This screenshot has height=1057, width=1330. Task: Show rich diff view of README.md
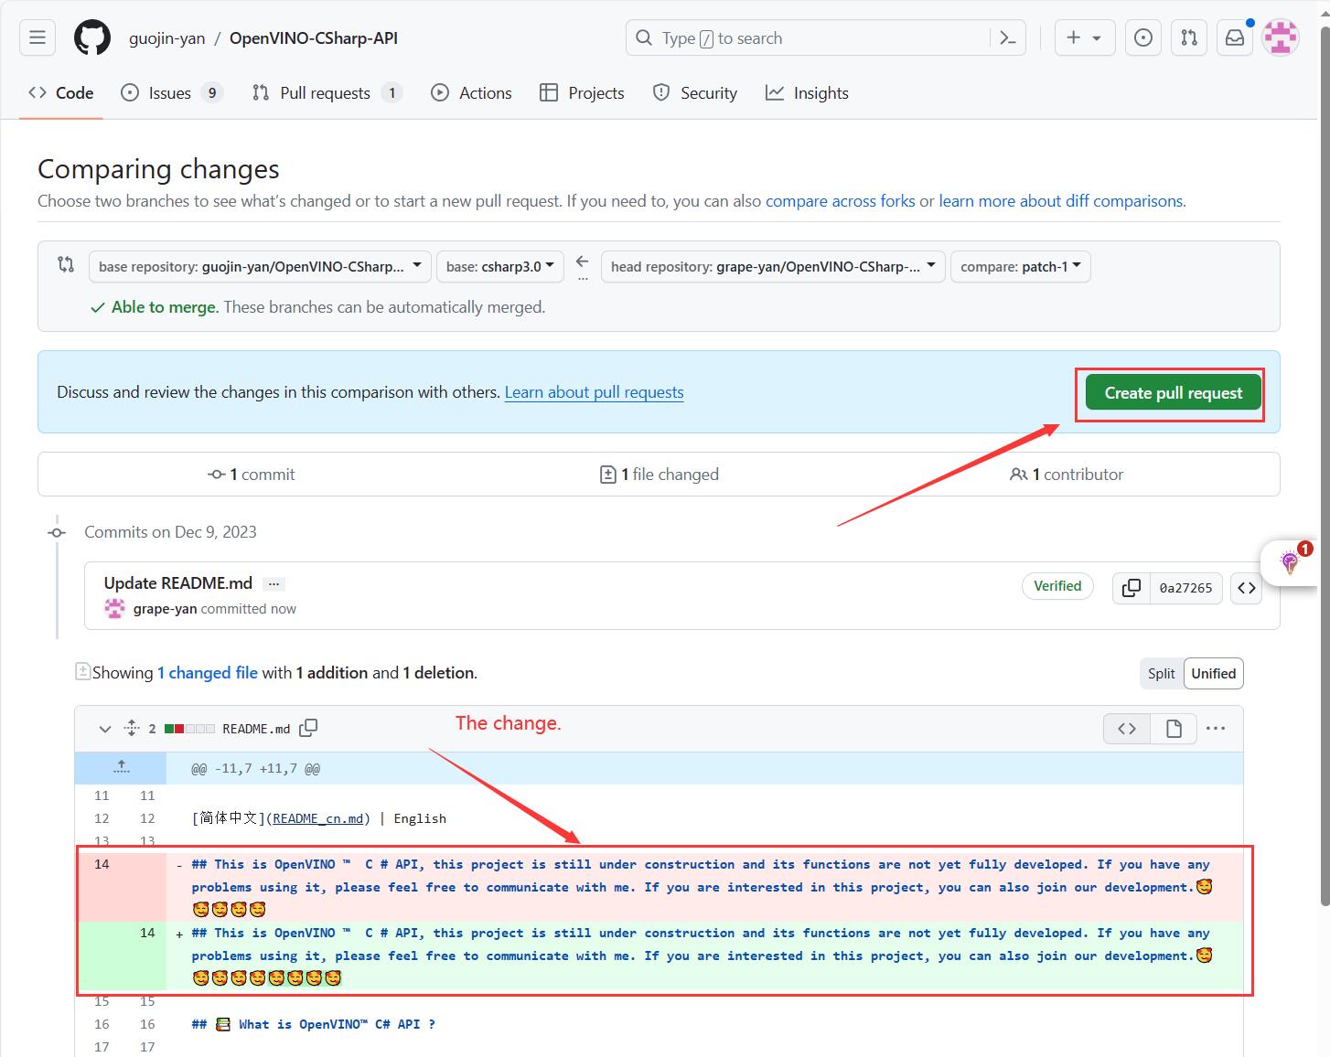tap(1174, 728)
